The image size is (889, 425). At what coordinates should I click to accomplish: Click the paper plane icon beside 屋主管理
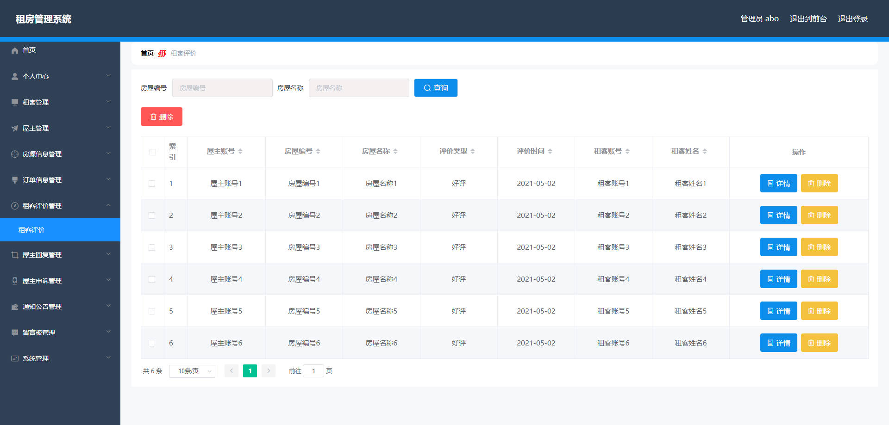pos(15,128)
